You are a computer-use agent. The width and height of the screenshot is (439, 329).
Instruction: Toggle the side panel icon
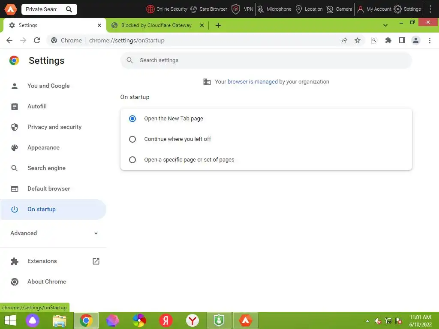(x=402, y=40)
